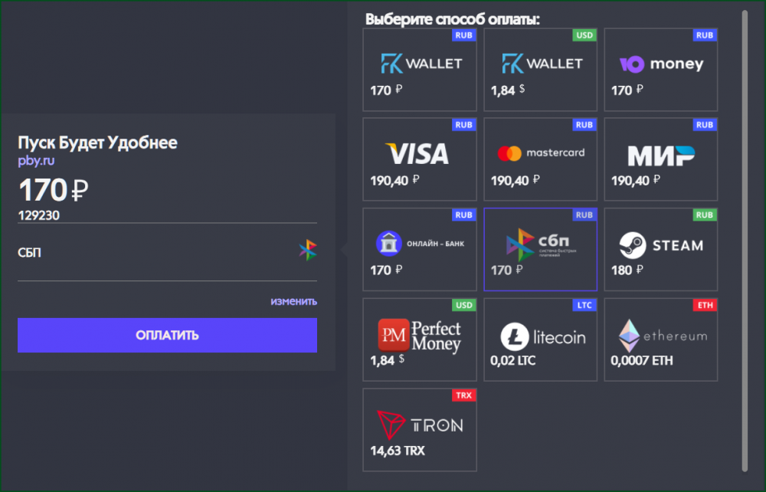Click the 170 ₽ price on Онлайн-Банк tile
The width and height of the screenshot is (766, 492).
386,271
